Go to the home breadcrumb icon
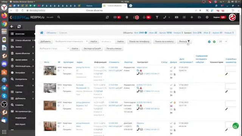This screenshot has width=242, height=136. point(42,33)
